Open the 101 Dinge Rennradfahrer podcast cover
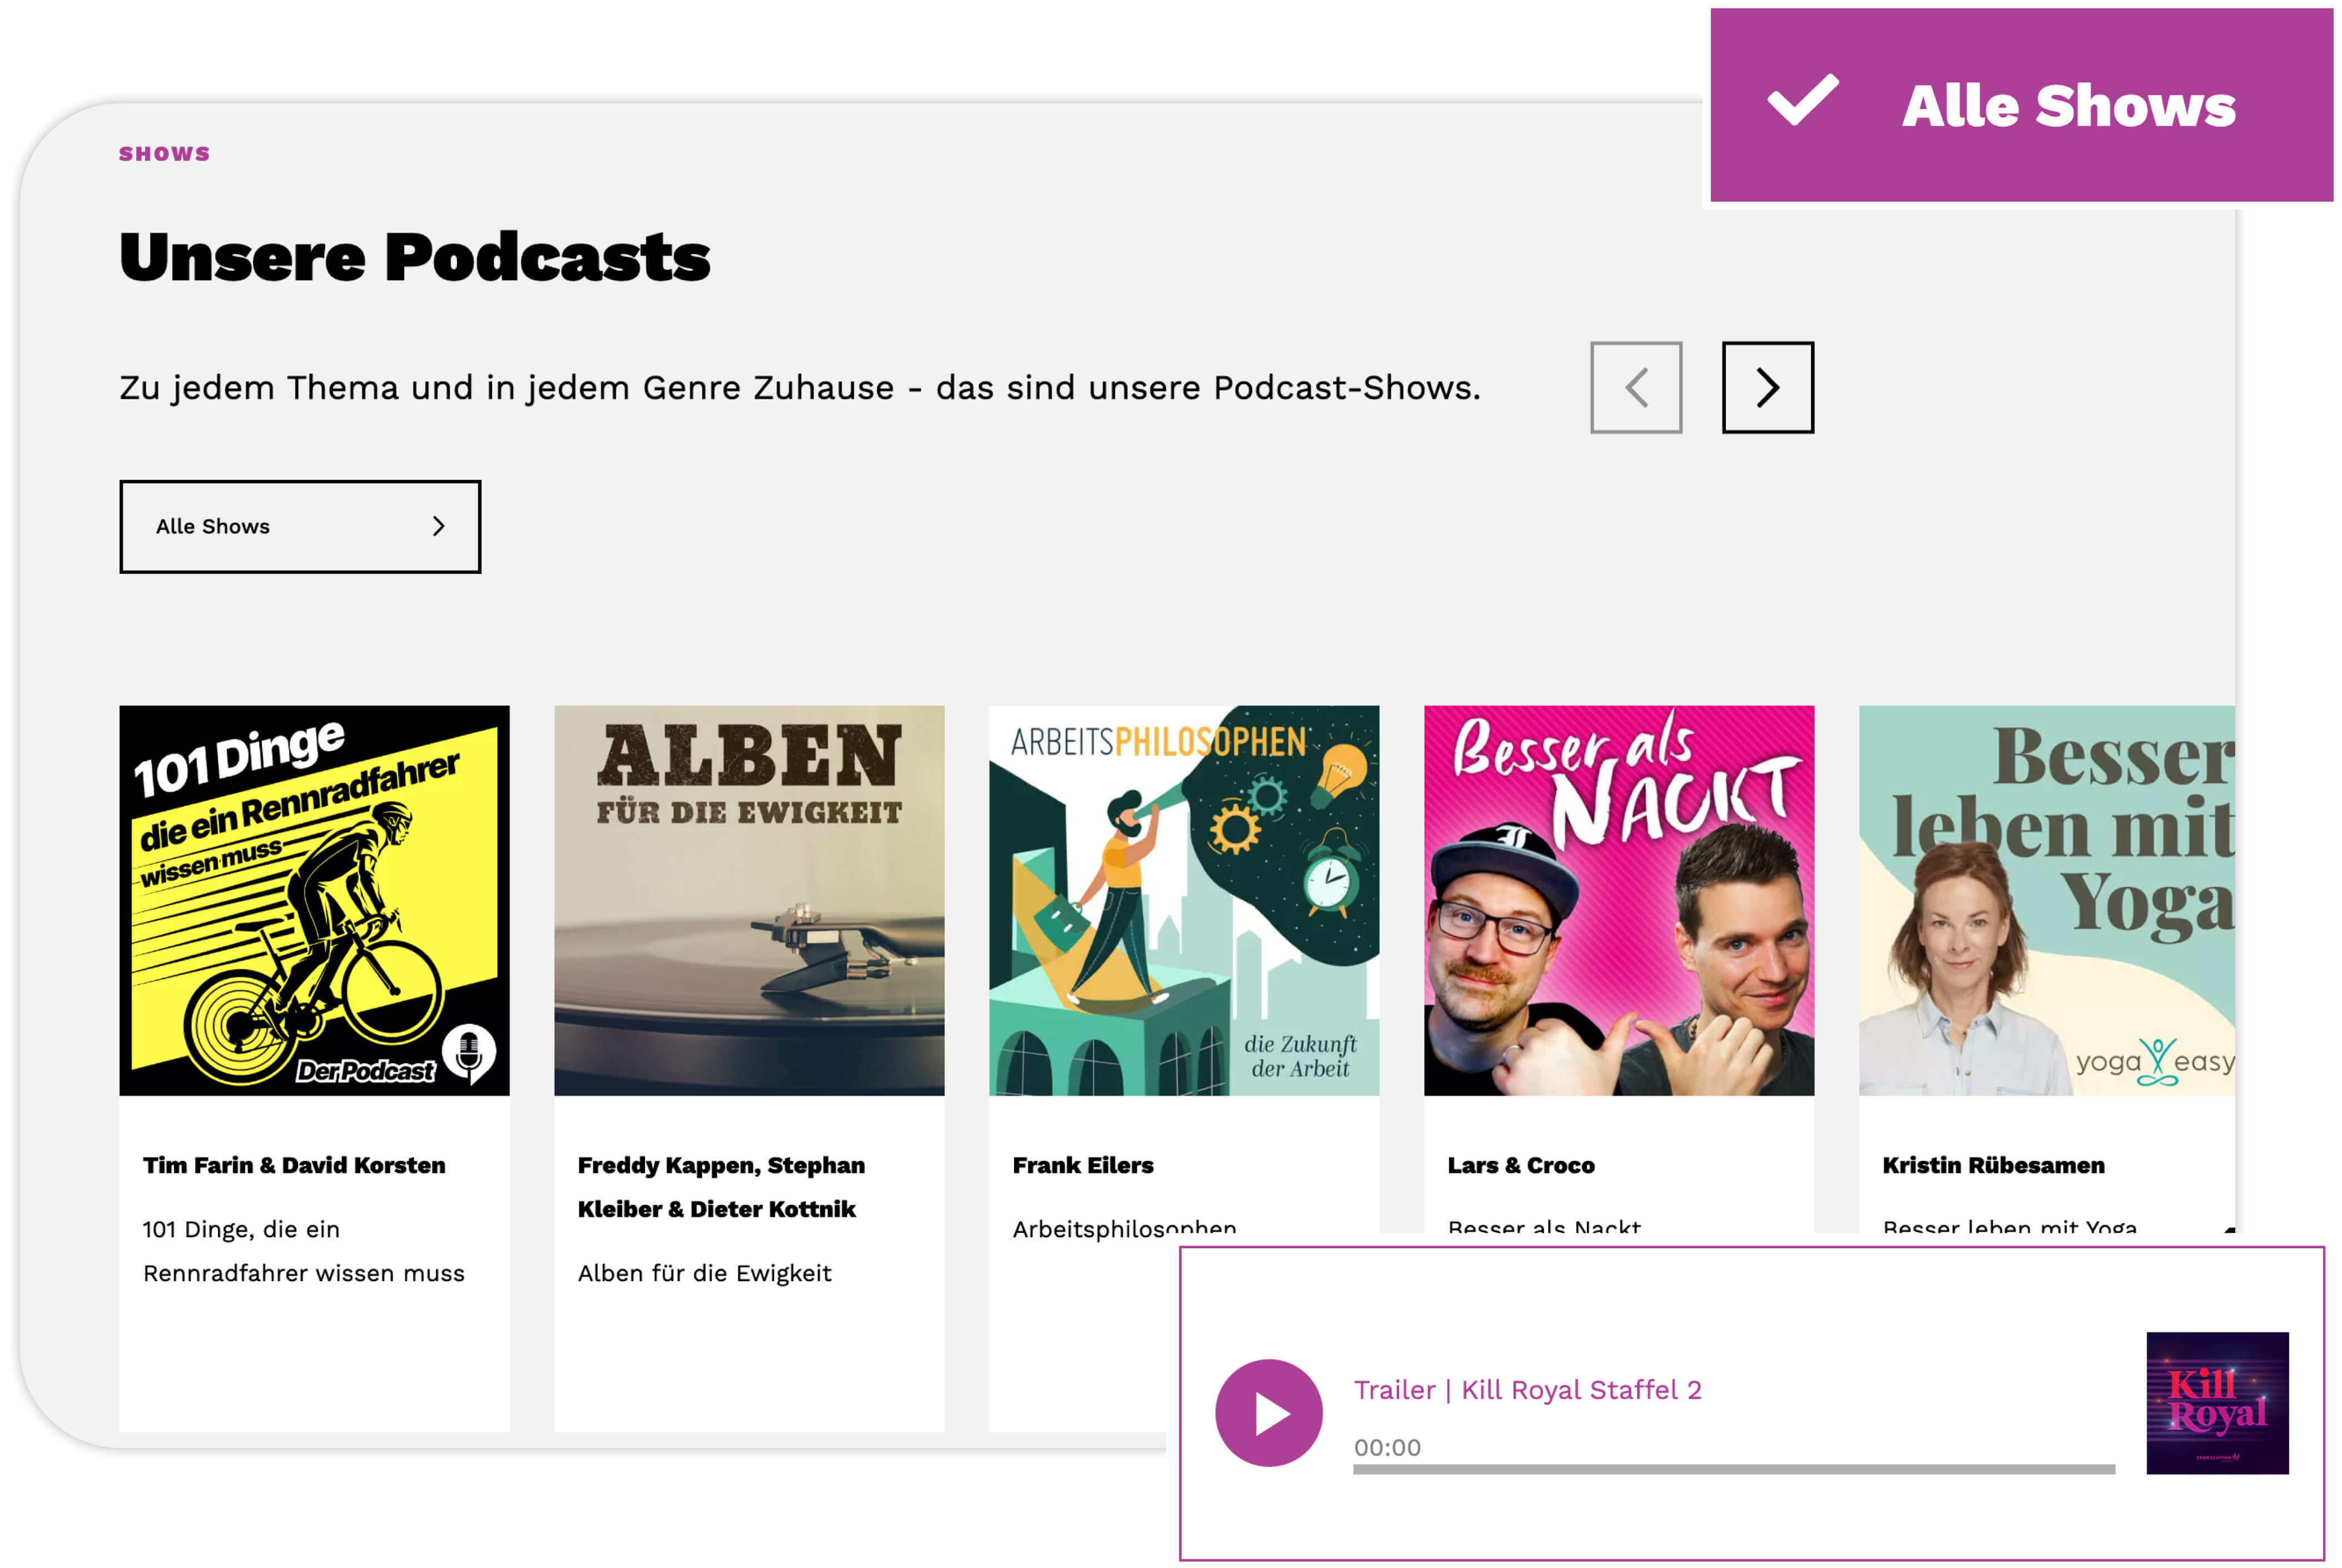This screenshot has width=2342, height=1568. 314,901
